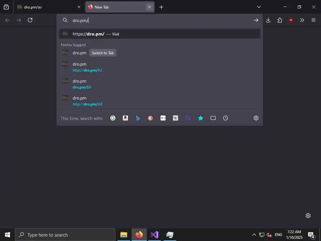Search this time with eBay
321x241 pixels.
click(163, 118)
